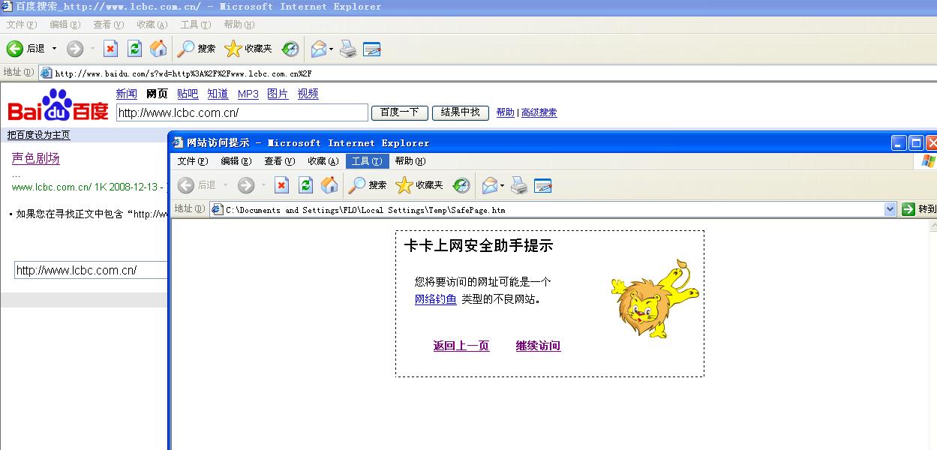Open Forward dropdown arrow in 网站访问提示 window
Image resolution: width=937 pixels, height=450 pixels.
pyautogui.click(x=263, y=185)
